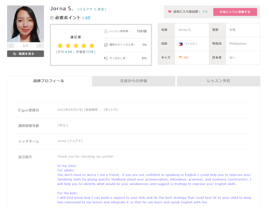Screen dimensions: 269x208
Task: Switch to the レッスン予約 tab
Action: 219,81
